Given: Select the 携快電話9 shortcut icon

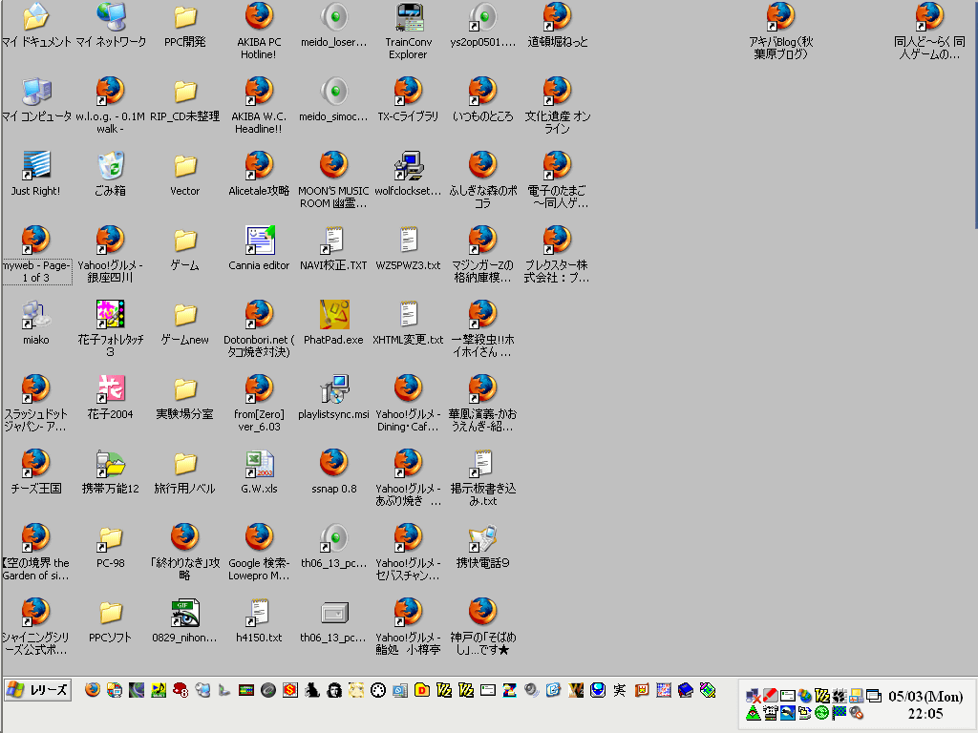Looking at the screenshot, I should (x=482, y=538).
